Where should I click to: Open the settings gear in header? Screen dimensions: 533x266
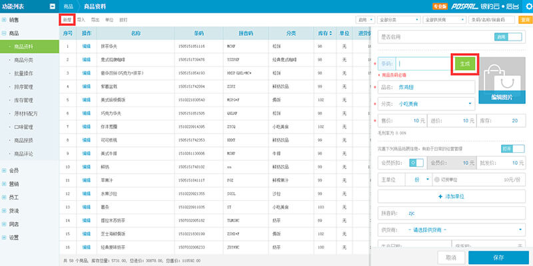525,7
